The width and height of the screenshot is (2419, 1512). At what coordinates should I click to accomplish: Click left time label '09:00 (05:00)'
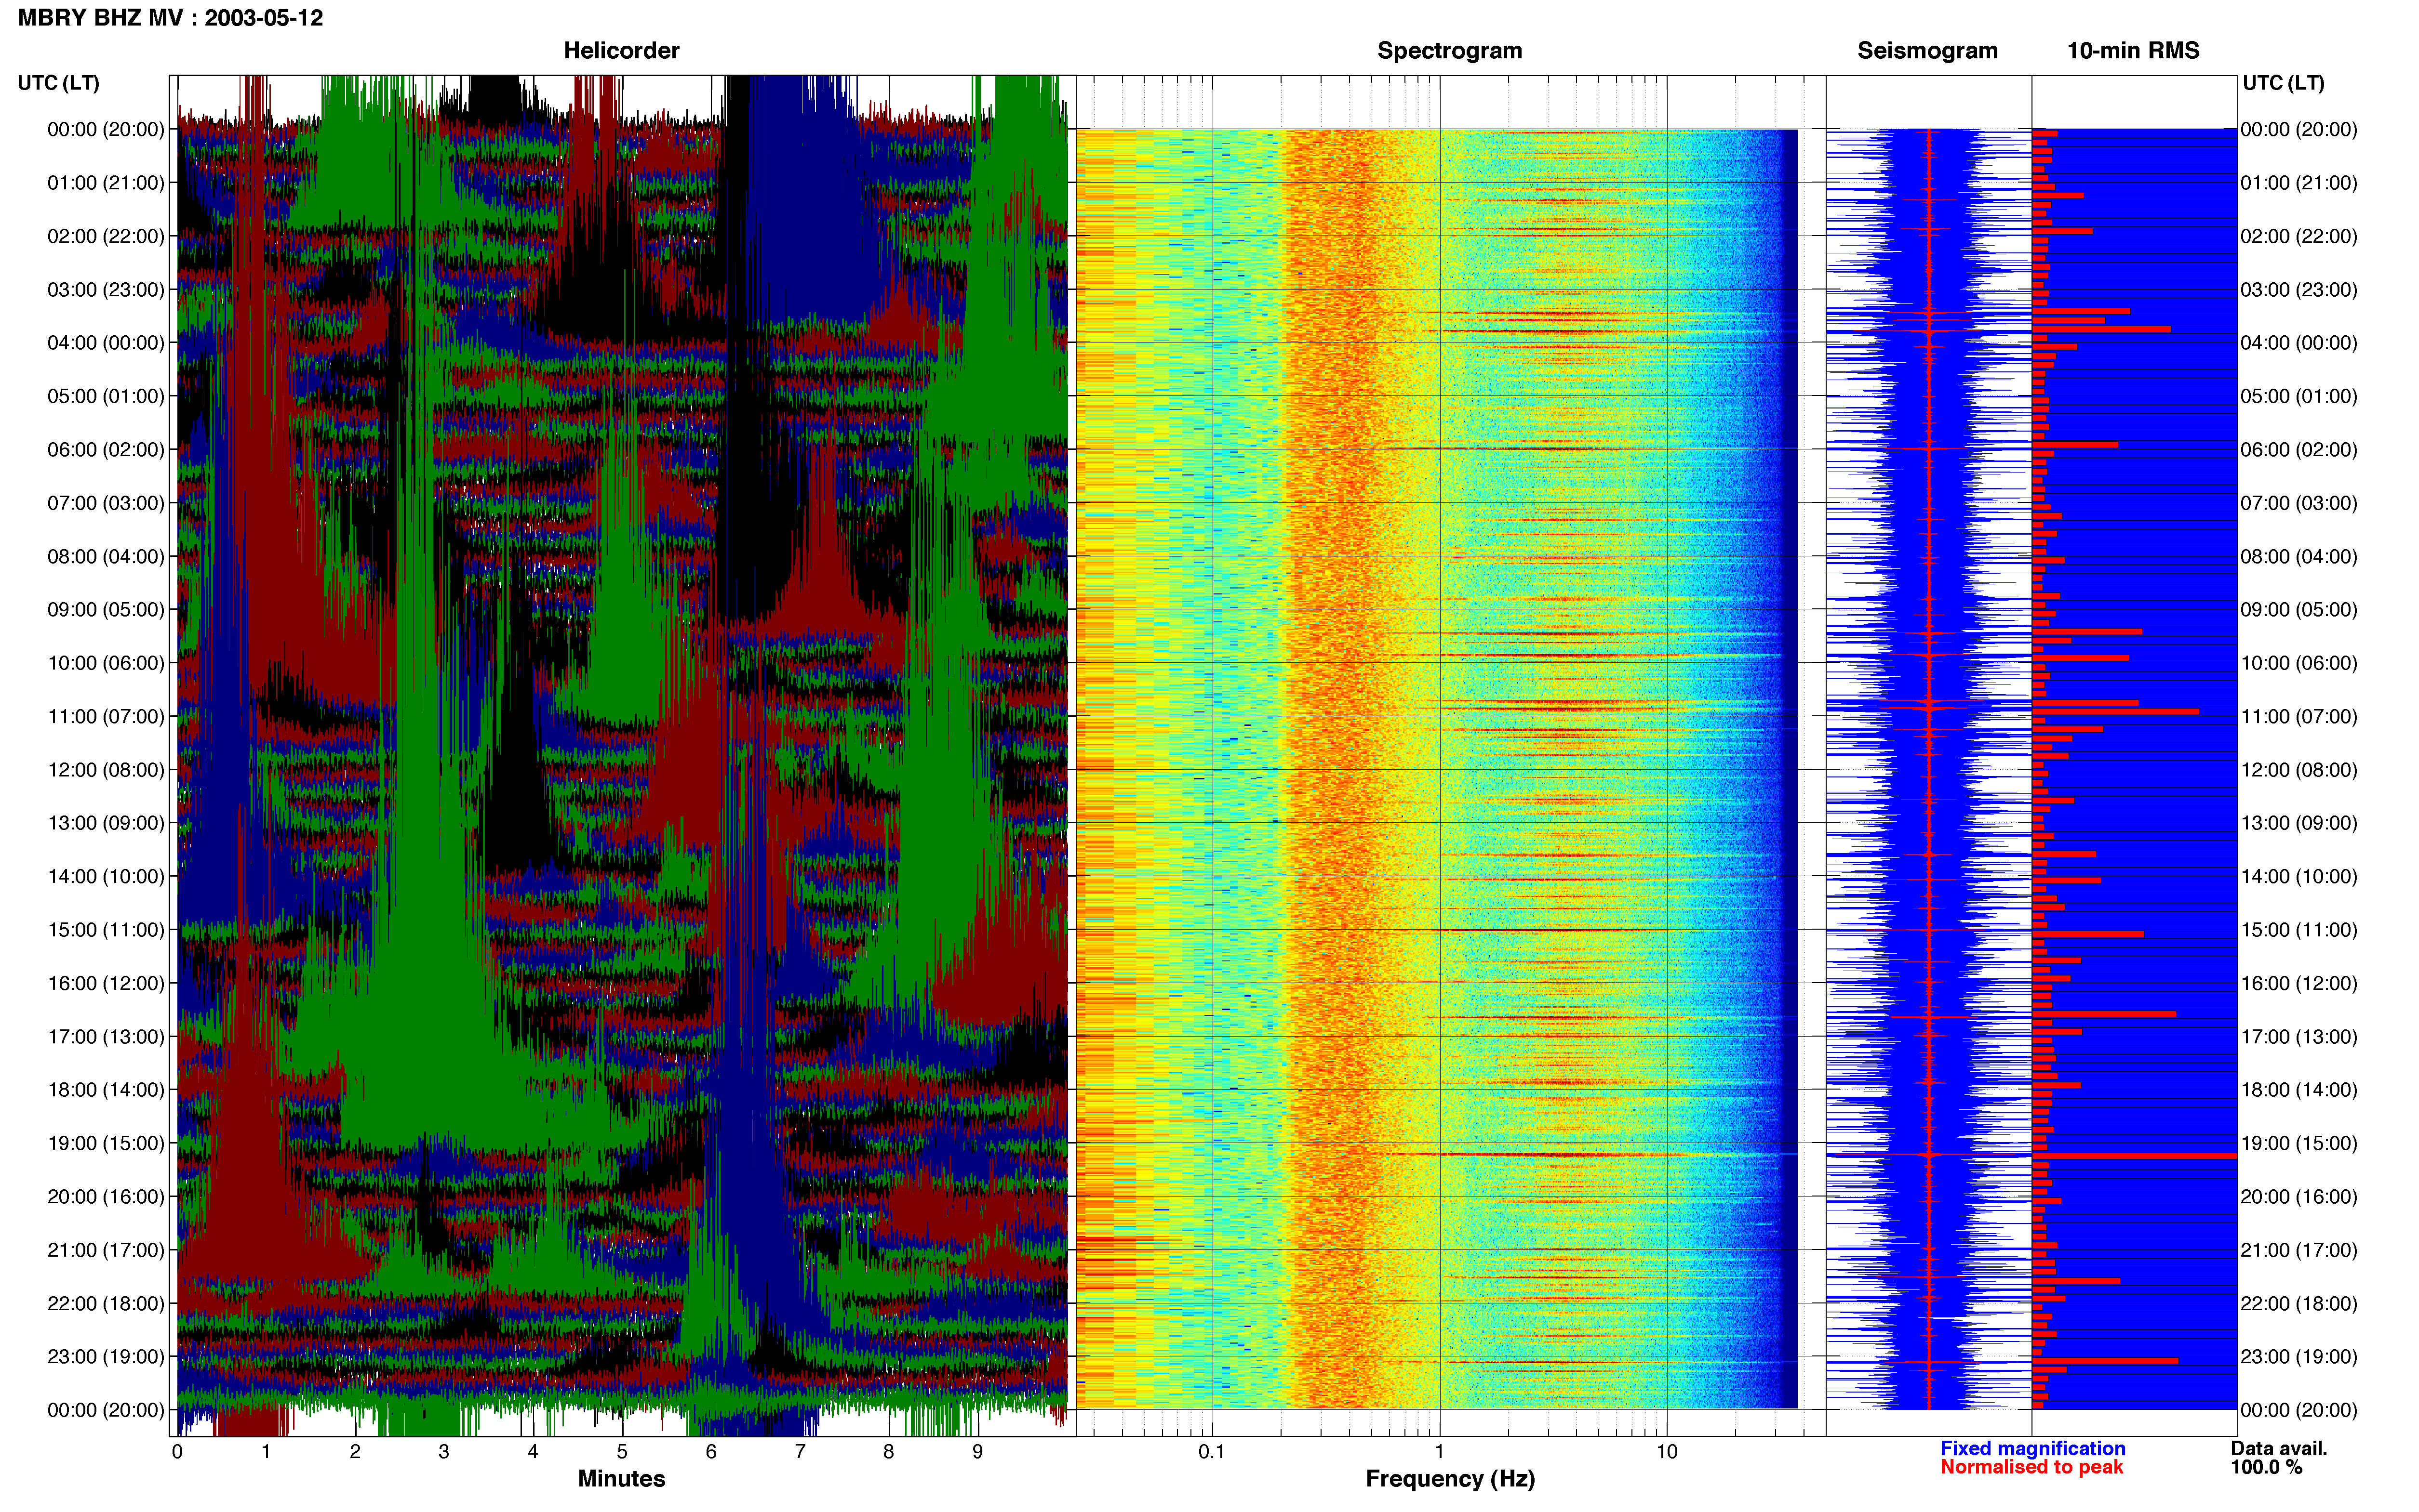click(x=106, y=610)
